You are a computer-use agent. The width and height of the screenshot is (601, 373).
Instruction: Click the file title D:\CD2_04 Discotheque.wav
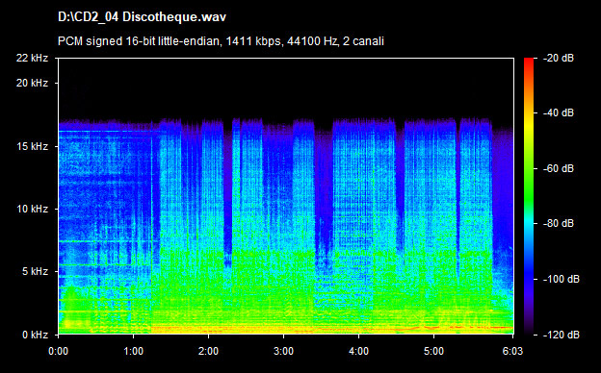click(x=142, y=17)
